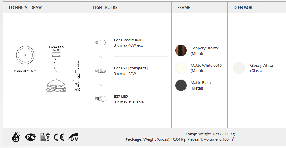Click the LIGHT BULBS column header
Screen dimensions: 286x148
point(105,8)
